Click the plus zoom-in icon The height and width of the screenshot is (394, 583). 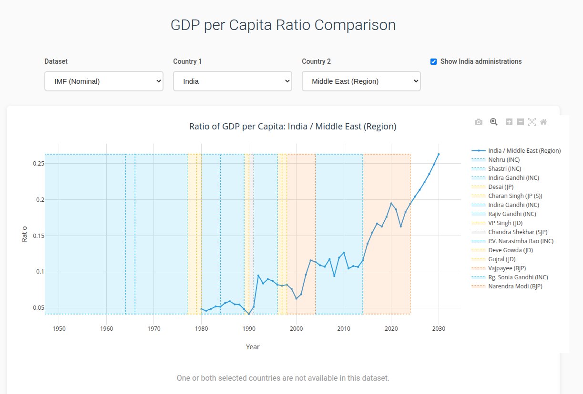click(x=509, y=122)
